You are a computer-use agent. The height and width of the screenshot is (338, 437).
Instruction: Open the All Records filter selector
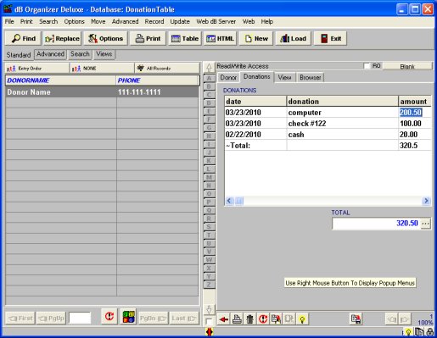point(167,69)
